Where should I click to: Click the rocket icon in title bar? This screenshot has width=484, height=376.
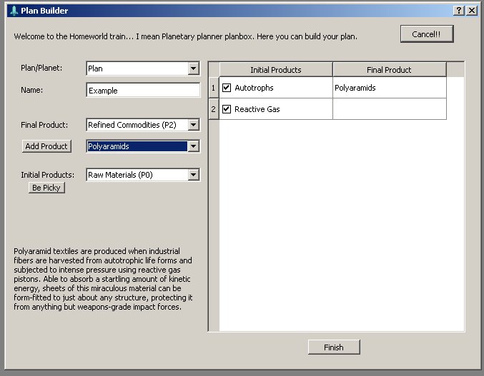click(14, 11)
